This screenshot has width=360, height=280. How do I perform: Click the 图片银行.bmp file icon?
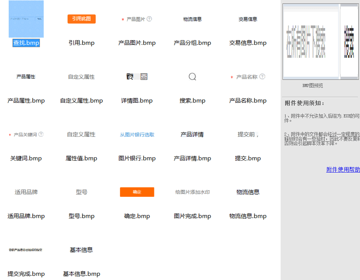[137, 135]
